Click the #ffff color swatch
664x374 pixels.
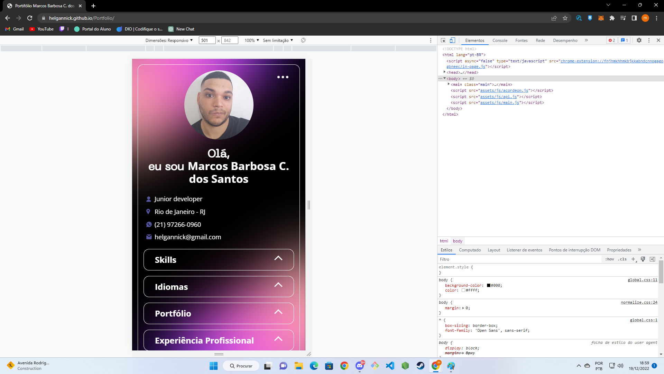coord(463,291)
